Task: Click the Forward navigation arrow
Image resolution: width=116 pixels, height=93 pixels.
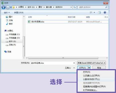Action: point(8,7)
